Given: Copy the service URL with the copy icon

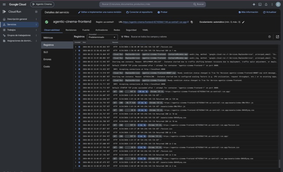Looking at the screenshot, I should click(x=192, y=22).
